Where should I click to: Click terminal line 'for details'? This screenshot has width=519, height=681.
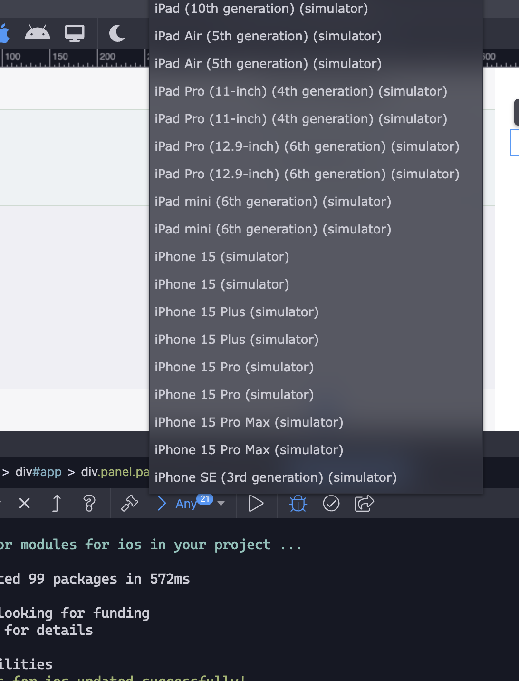pyautogui.click(x=48, y=630)
